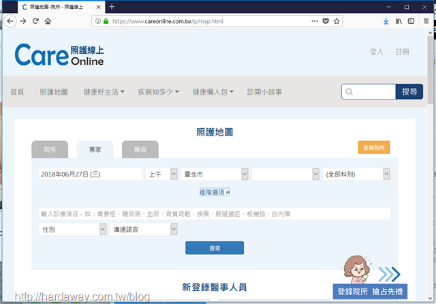Go forward with the browser forward arrow
This screenshot has width=436, height=304.
pos(23,21)
